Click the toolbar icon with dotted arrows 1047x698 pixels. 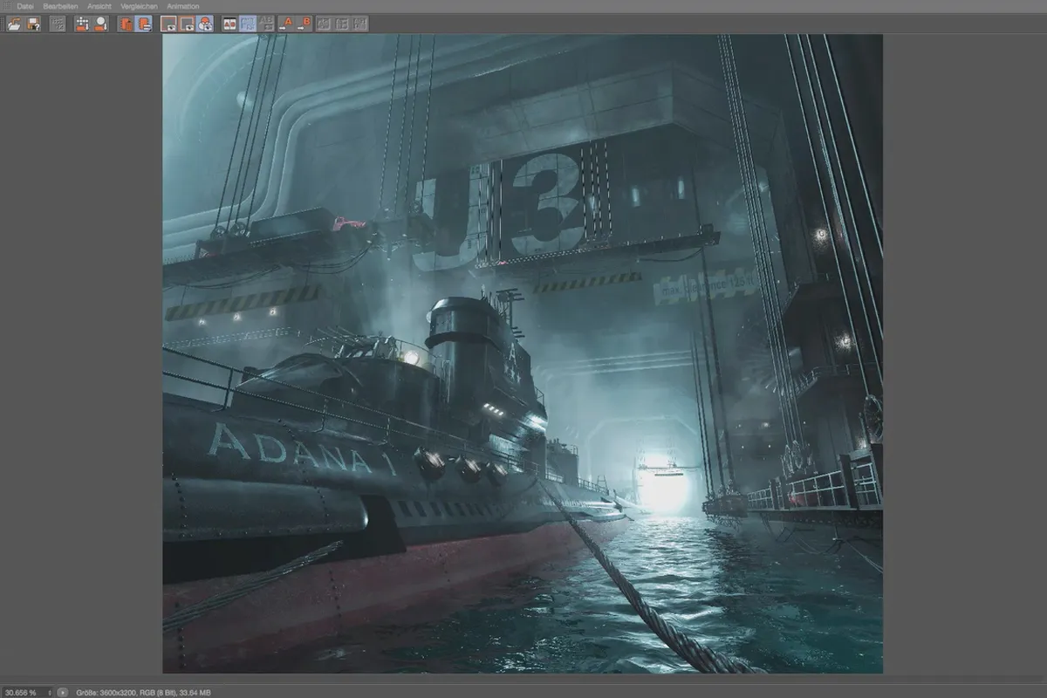pos(82,24)
